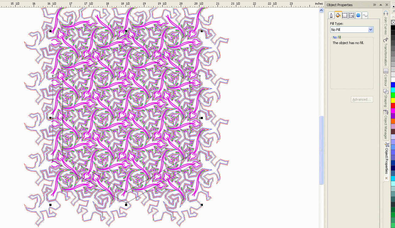Click the top-center black selection handle

tap(126, 31)
